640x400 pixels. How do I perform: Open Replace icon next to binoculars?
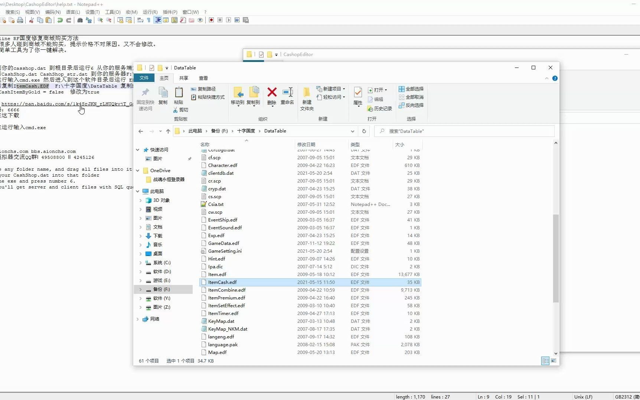pyautogui.click(x=89, y=20)
